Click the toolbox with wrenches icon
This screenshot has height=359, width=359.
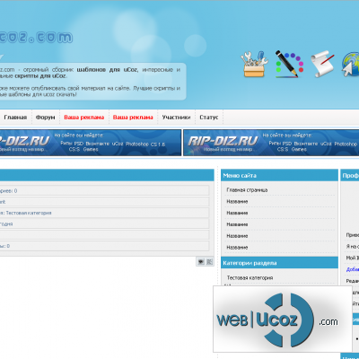point(254,64)
